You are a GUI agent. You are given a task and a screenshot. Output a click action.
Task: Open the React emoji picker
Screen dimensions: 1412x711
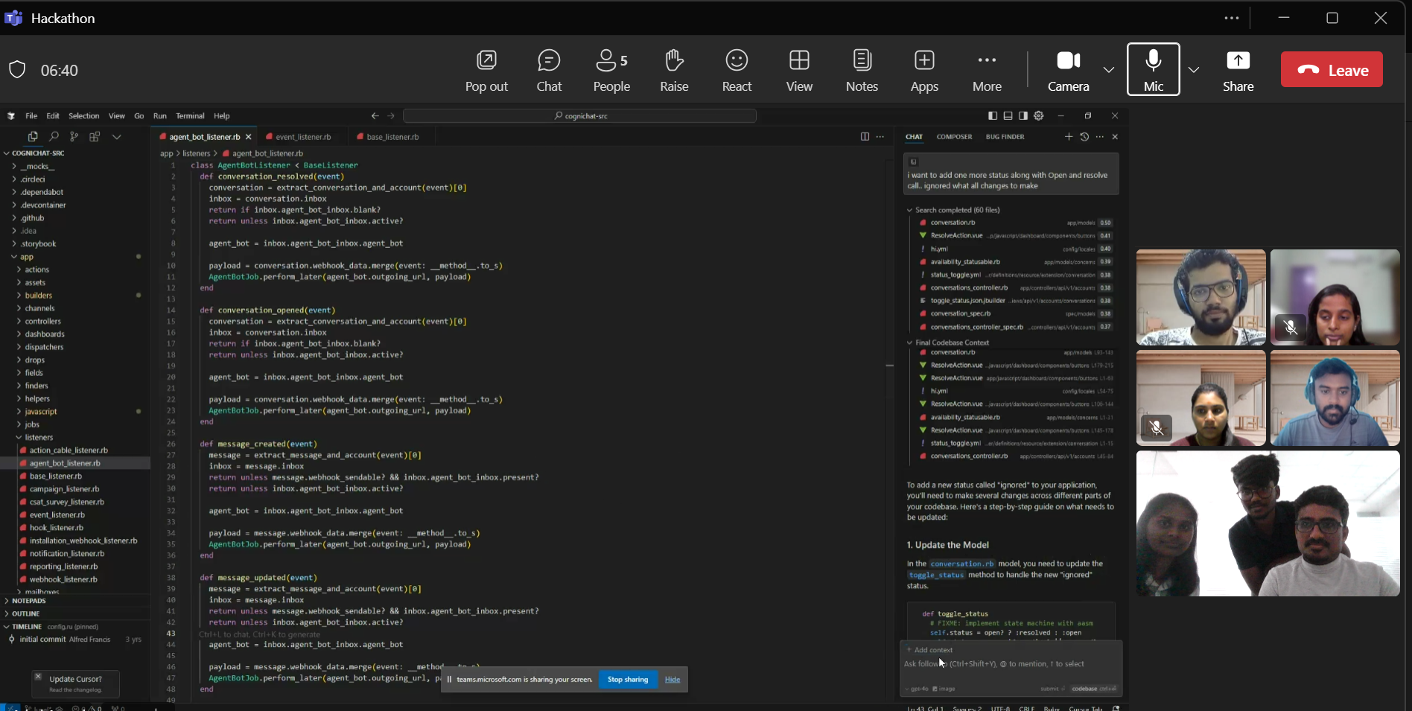[x=737, y=70]
